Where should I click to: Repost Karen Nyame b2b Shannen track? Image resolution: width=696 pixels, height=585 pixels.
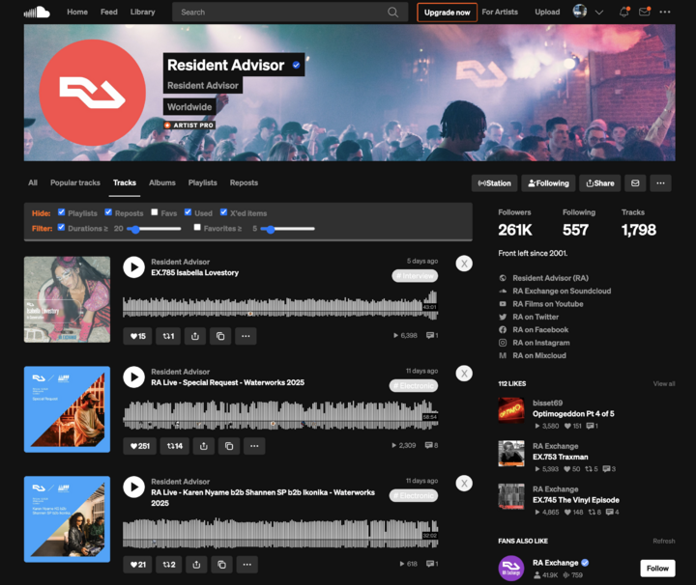coord(169,565)
